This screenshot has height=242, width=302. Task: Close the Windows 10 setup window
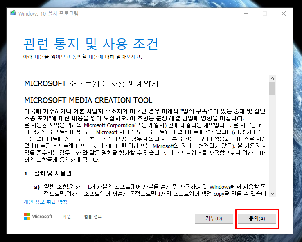pos(284,13)
